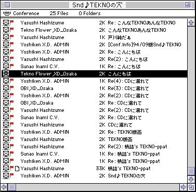
Task: Click the red flag on the Re(3): CDに溺れて row
Action: click(x=11, y=88)
